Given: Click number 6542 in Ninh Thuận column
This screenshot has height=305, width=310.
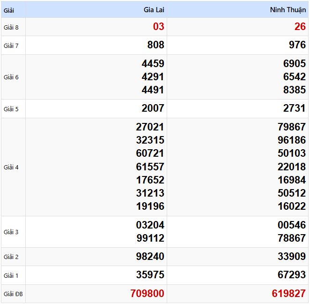Looking at the screenshot, I should point(294,77).
